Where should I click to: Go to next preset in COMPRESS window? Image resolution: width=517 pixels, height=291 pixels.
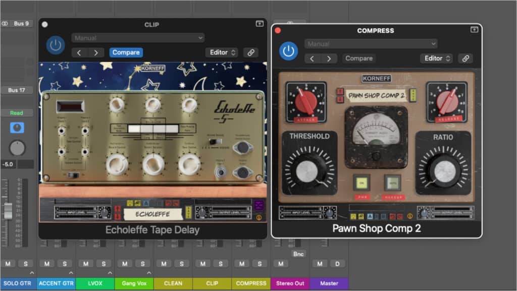[329, 59]
